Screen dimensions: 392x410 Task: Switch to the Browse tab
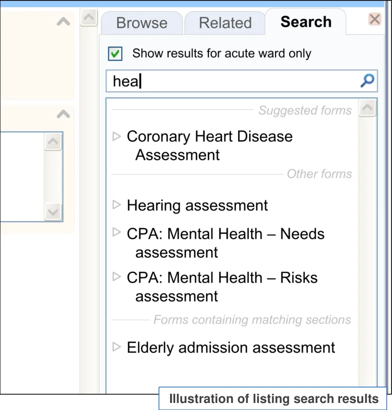(x=141, y=23)
